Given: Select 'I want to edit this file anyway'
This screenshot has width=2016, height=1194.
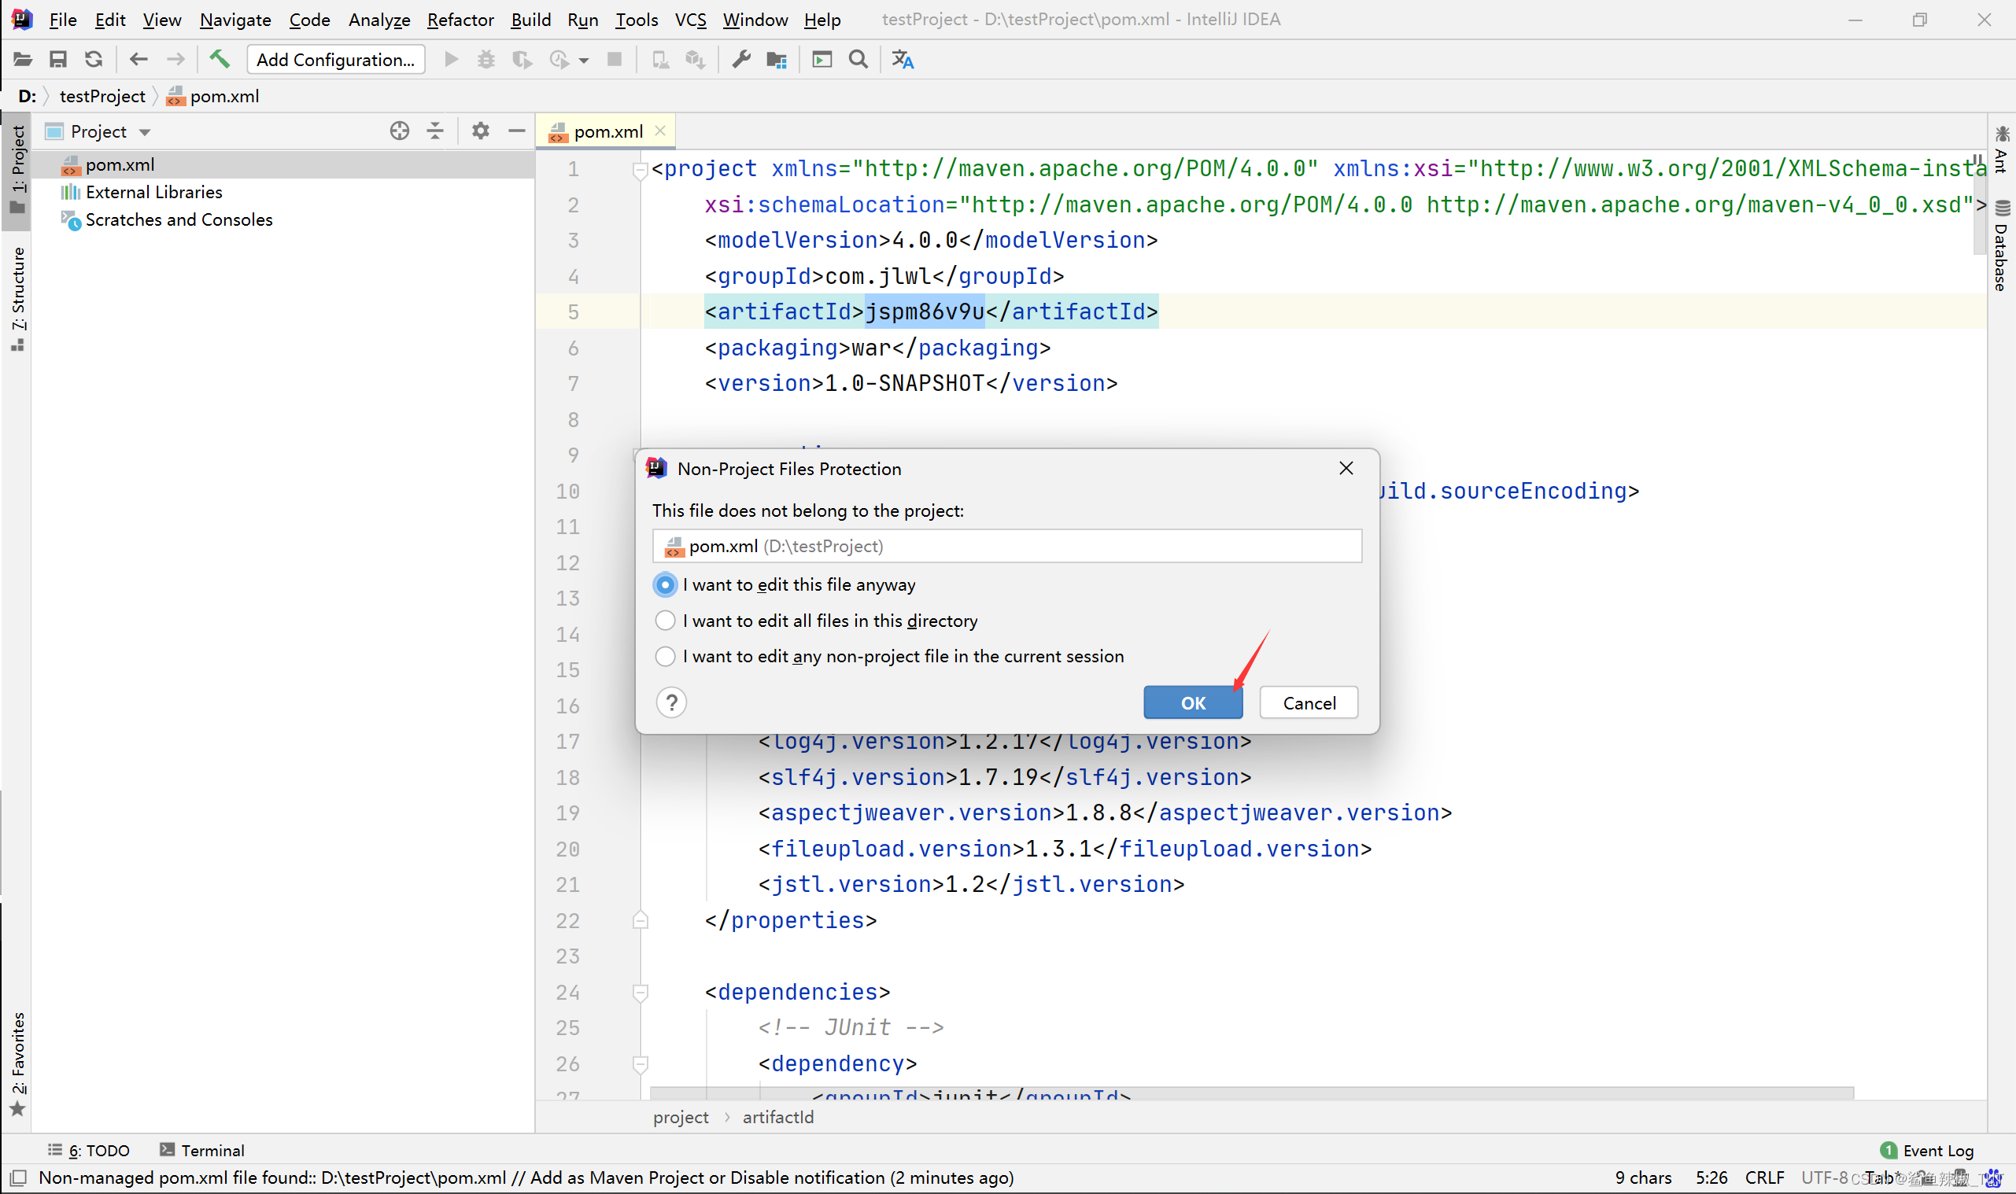Looking at the screenshot, I should (x=665, y=585).
